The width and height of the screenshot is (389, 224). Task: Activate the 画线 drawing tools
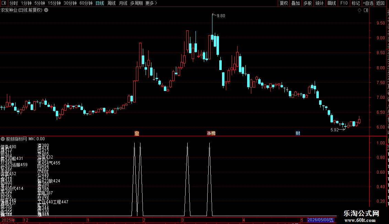(332, 3)
